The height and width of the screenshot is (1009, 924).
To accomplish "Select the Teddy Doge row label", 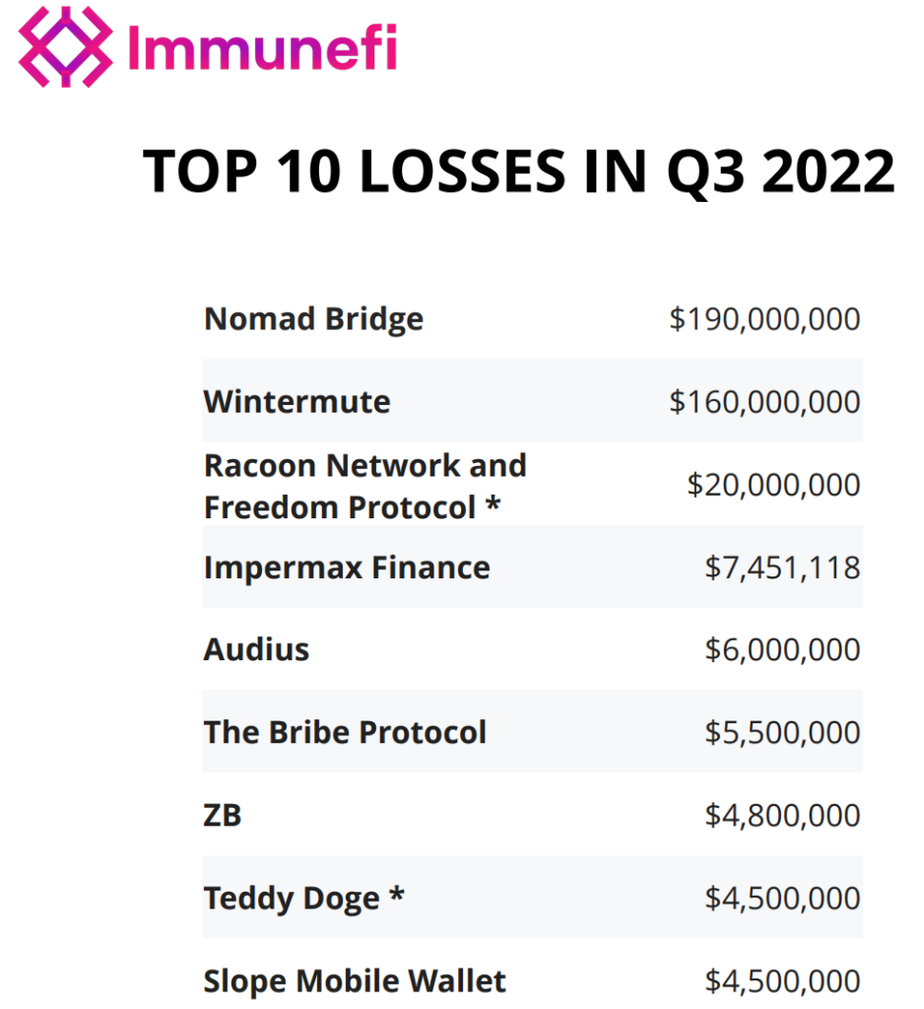I will (x=303, y=899).
